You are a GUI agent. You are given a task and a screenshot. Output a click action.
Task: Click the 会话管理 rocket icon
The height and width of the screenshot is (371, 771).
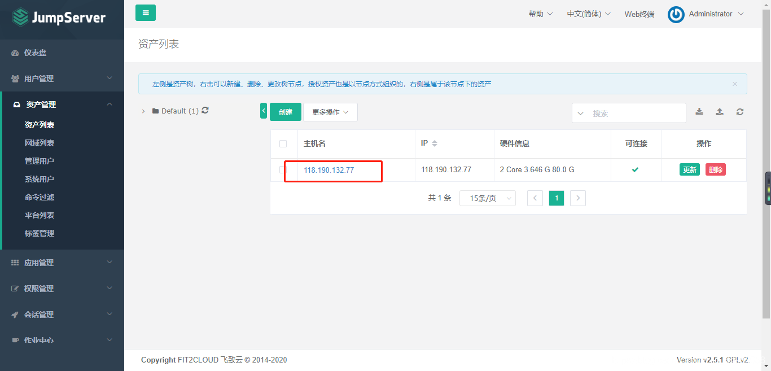point(15,315)
